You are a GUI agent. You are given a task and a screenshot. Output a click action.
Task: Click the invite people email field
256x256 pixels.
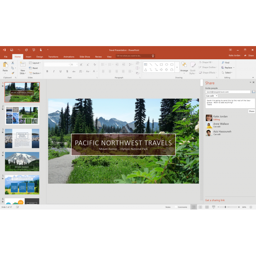pyautogui.click(x=228, y=92)
